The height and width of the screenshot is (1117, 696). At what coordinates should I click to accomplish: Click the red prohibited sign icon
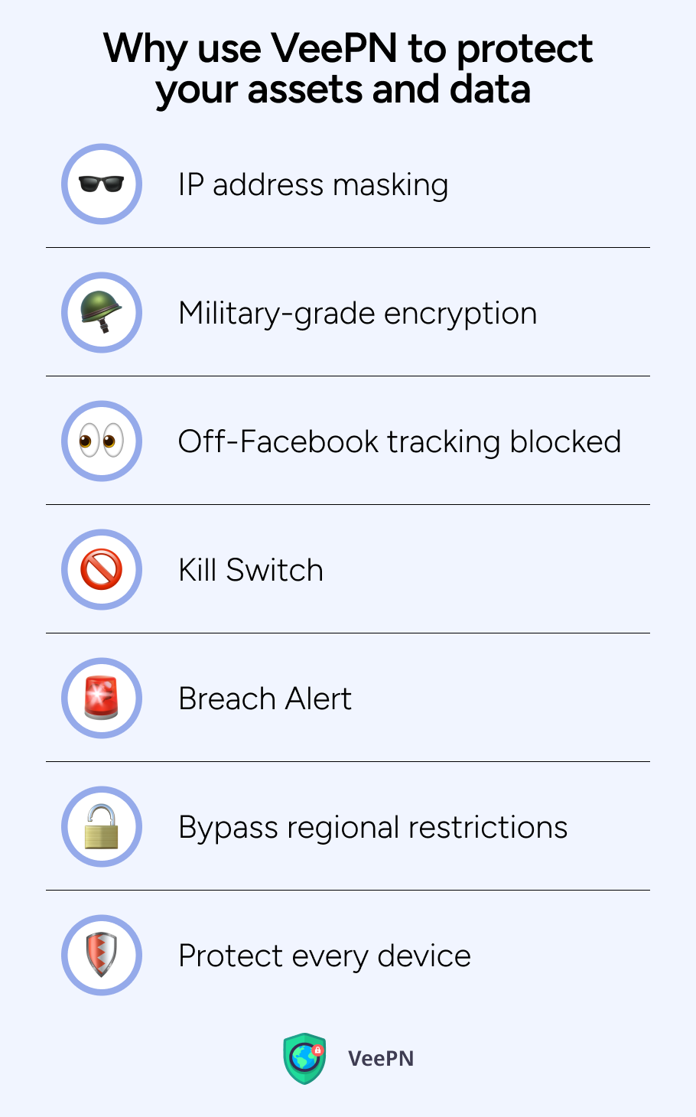(102, 570)
